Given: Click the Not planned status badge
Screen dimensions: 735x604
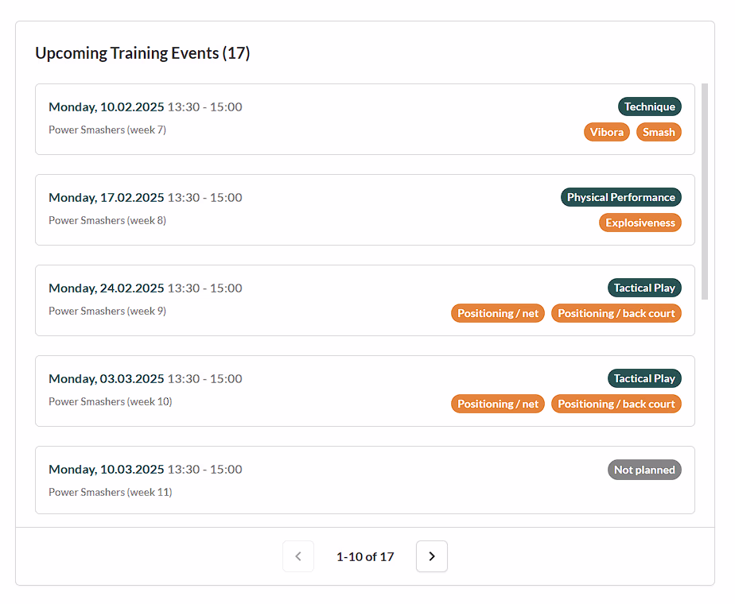Looking at the screenshot, I should click(644, 470).
